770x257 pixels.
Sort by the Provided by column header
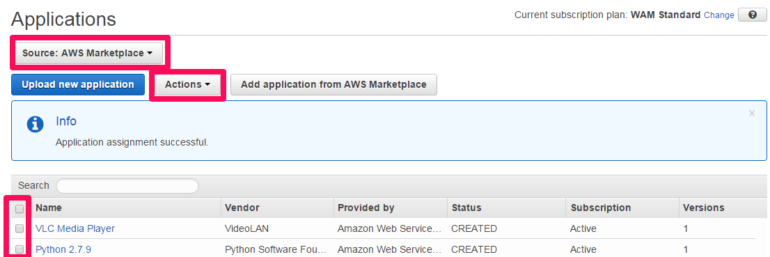click(366, 208)
